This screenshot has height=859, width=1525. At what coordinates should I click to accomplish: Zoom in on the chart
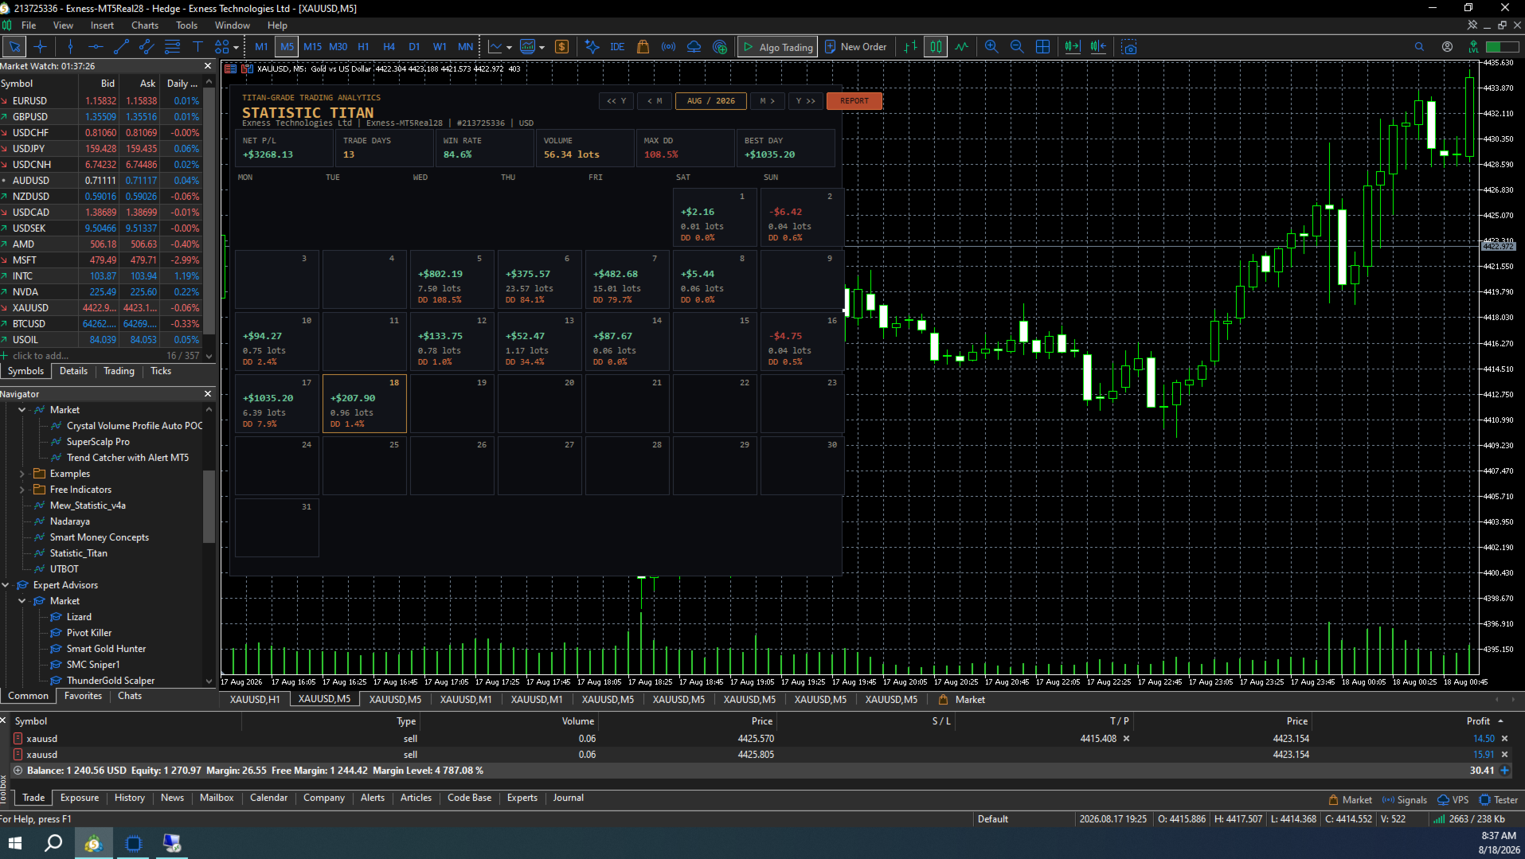pyautogui.click(x=991, y=47)
